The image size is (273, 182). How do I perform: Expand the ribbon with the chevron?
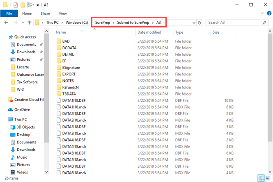click(x=262, y=13)
